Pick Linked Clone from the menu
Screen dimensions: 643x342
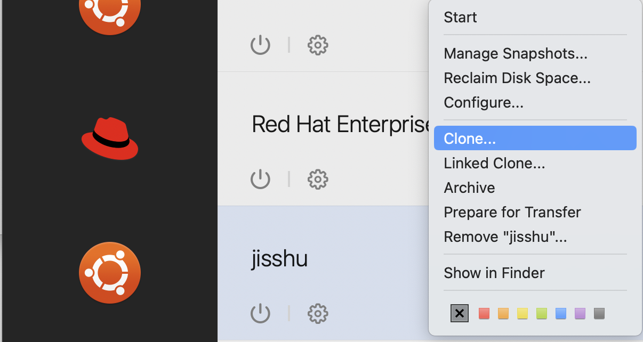494,163
